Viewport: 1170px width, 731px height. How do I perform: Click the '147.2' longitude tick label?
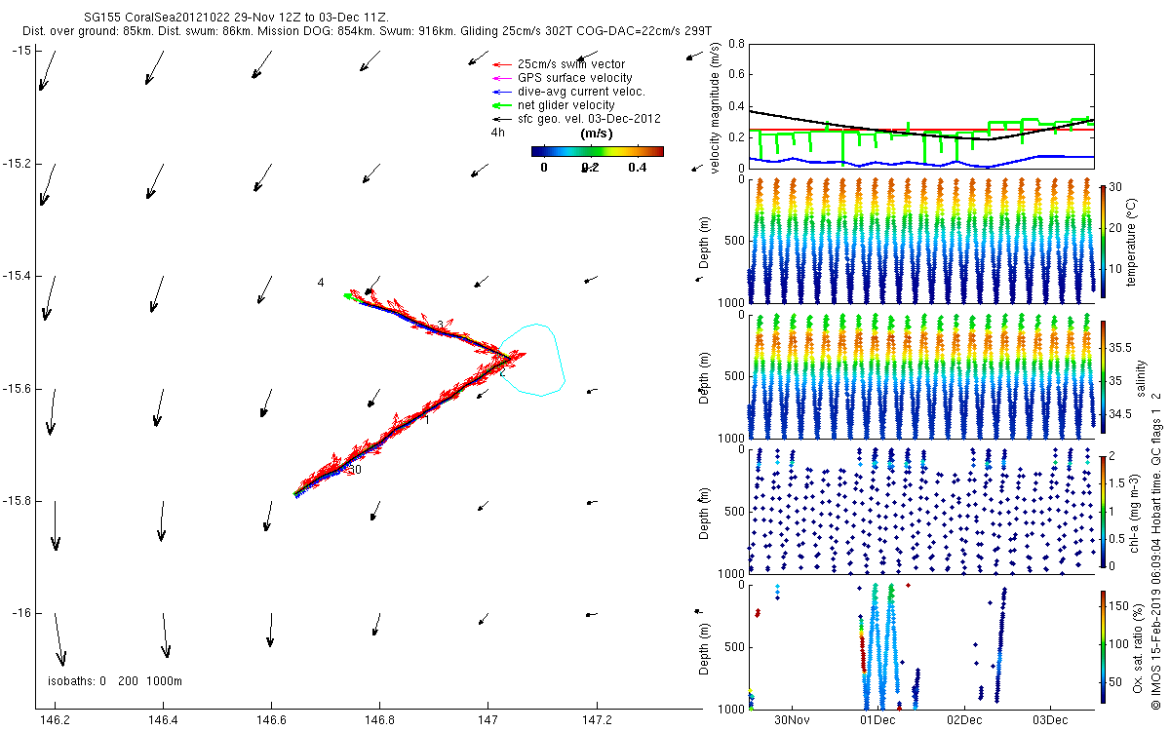[x=596, y=721]
